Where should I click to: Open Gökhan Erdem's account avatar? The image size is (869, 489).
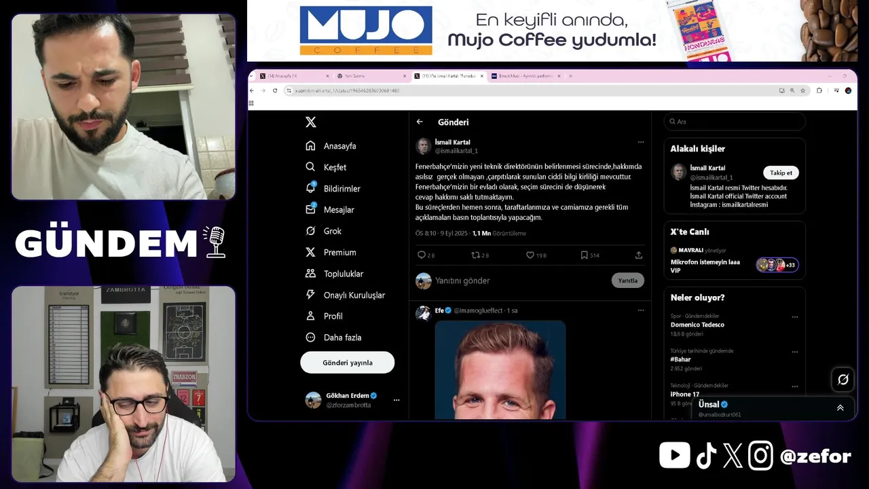pos(313,400)
